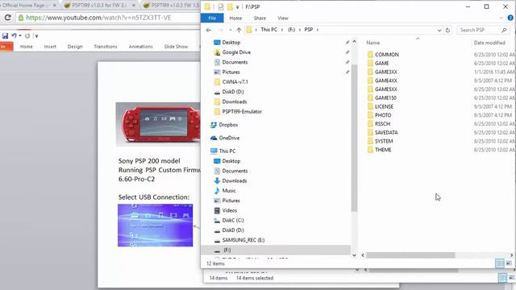
Task: Open PowerPoint Animations tab
Action: 140,47
